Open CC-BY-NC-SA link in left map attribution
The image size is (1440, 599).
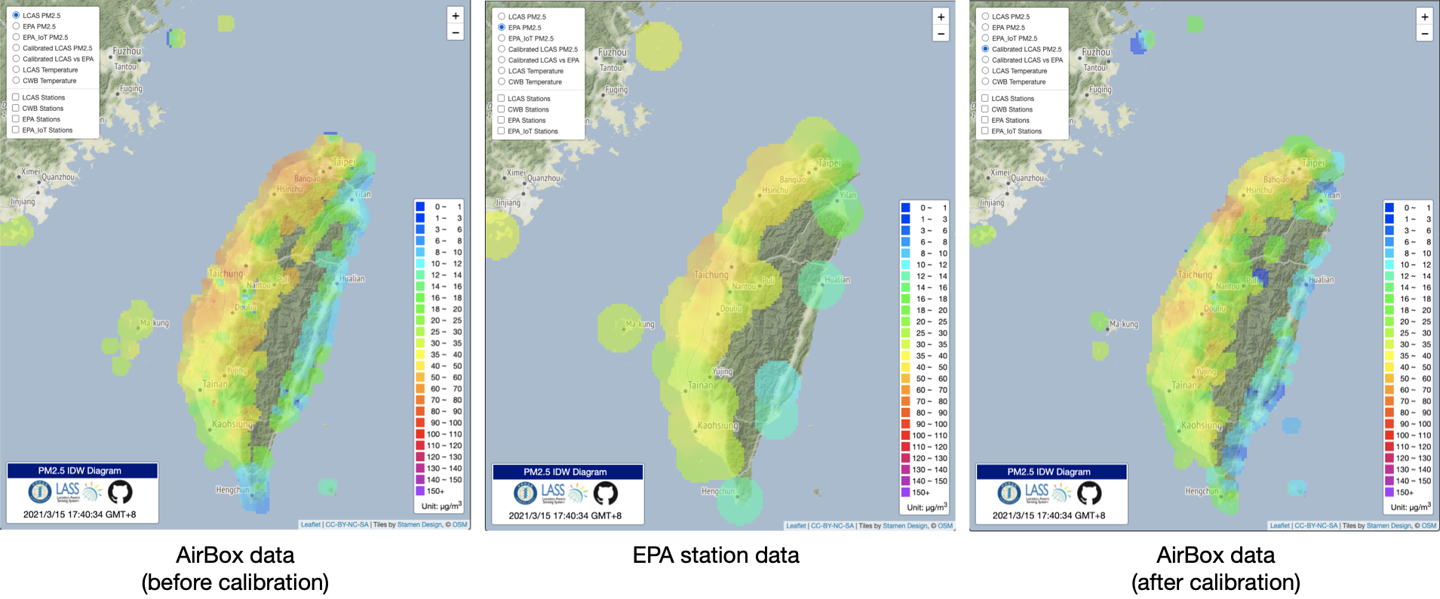(x=347, y=524)
